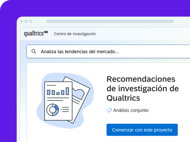
Task: Select the 'Análisis conjunto' label
Action: (x=131, y=110)
